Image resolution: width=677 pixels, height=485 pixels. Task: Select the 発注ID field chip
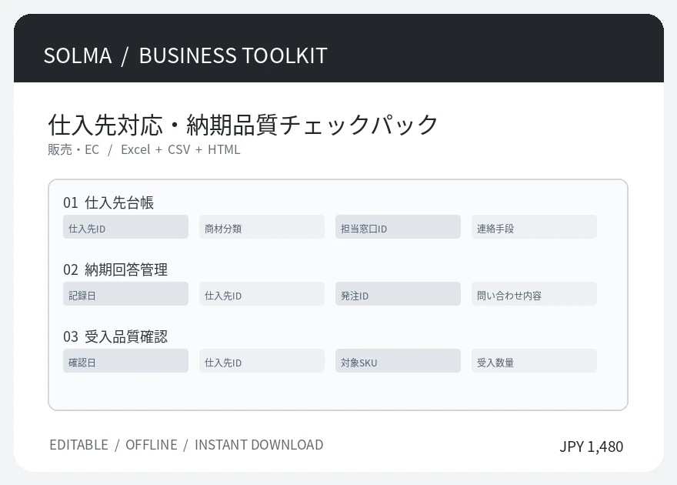[398, 293]
